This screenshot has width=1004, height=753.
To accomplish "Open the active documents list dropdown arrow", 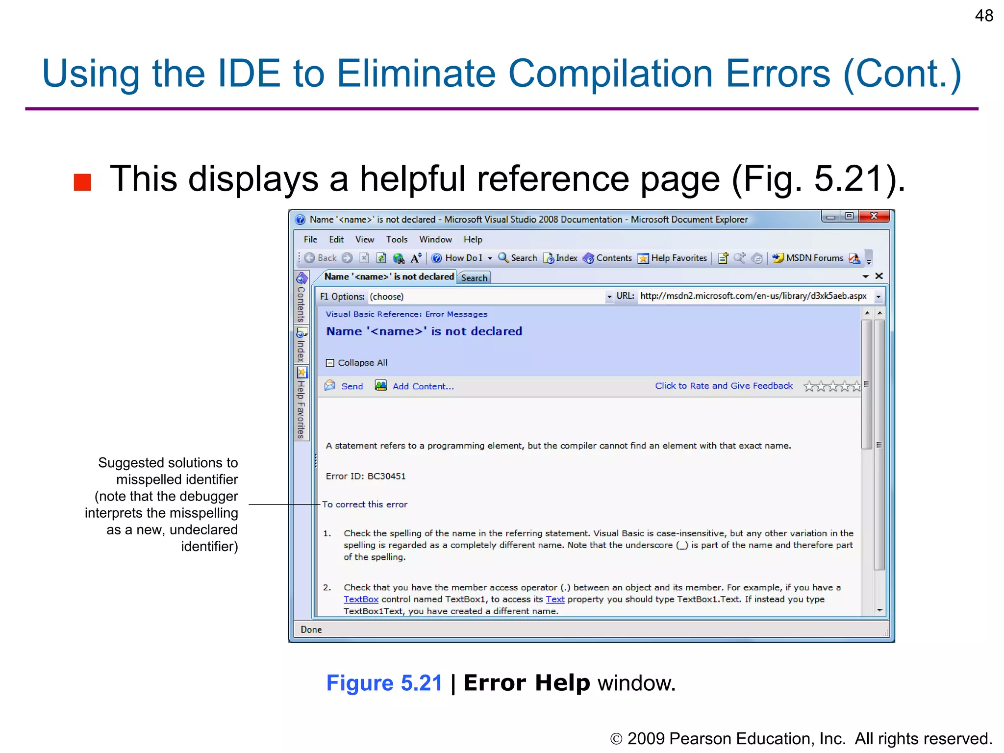I will click(866, 276).
